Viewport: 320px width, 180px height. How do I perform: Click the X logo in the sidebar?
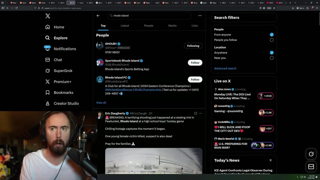[x=48, y=16]
